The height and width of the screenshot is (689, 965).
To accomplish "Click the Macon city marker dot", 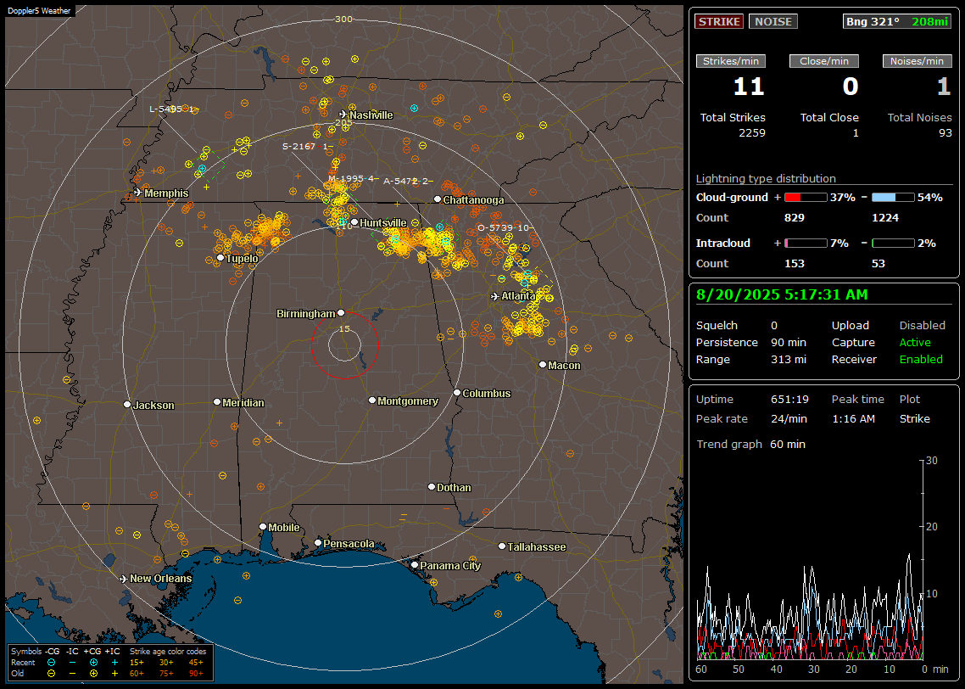I will 542,365.
